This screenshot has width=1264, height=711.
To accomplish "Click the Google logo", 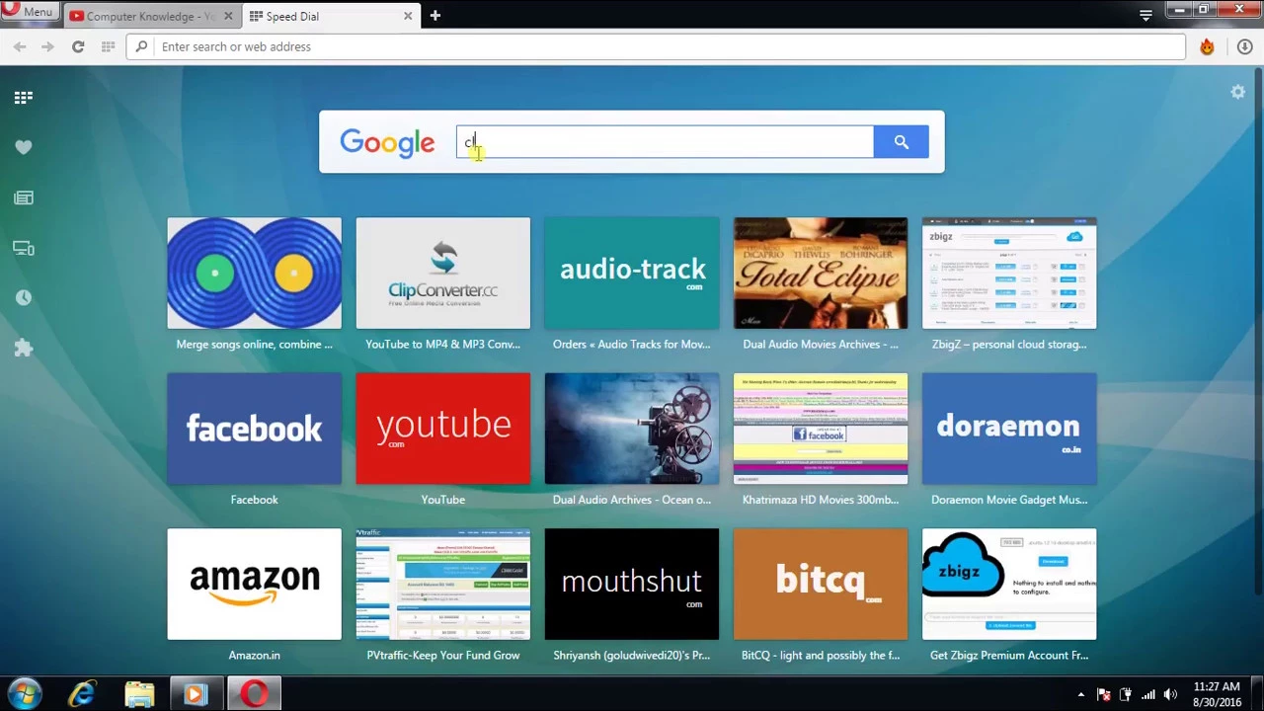I will [x=387, y=143].
